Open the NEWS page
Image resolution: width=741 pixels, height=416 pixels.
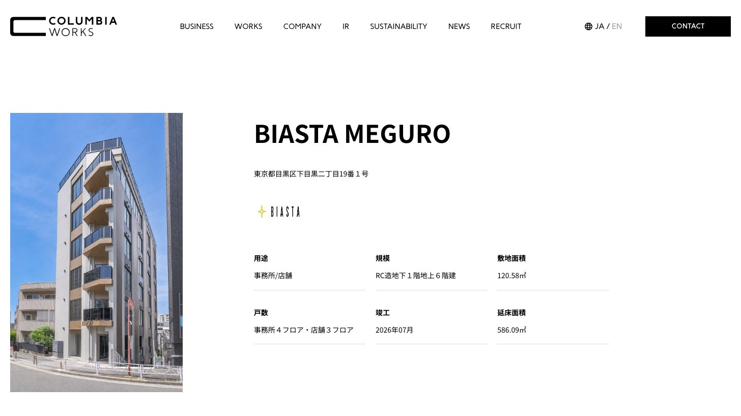point(459,26)
